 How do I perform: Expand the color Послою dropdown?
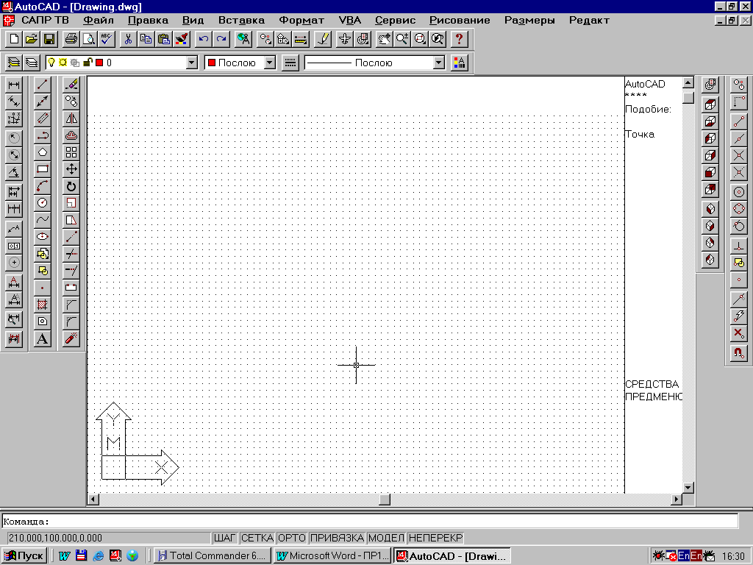click(270, 63)
